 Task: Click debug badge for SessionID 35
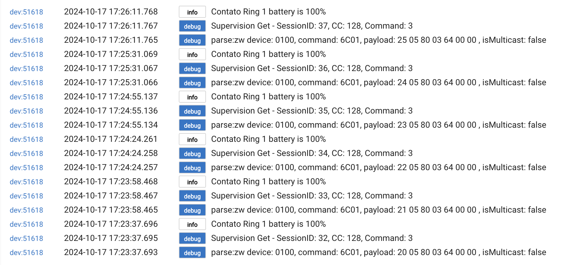click(192, 111)
